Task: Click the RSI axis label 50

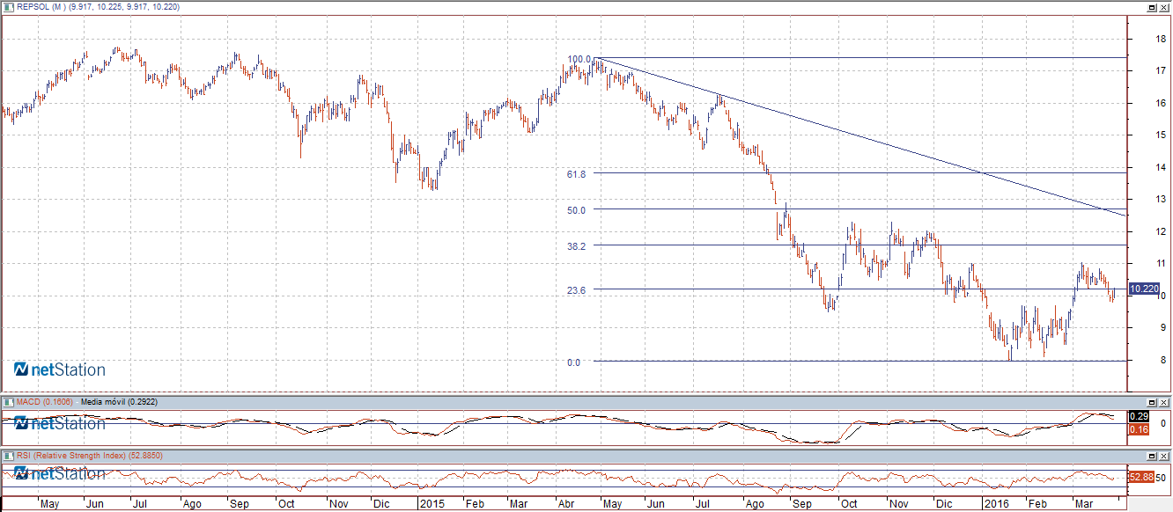Action: pyautogui.click(x=1162, y=477)
